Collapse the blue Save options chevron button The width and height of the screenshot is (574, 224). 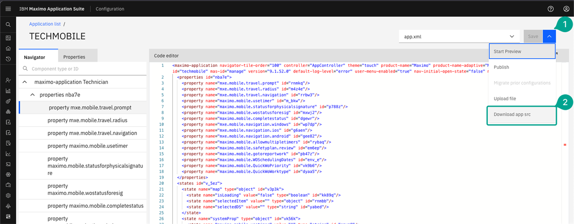[x=550, y=36]
